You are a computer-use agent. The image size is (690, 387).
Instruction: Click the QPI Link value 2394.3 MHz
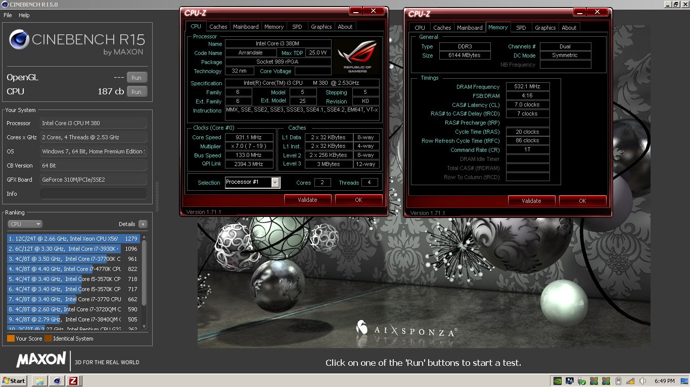pyautogui.click(x=249, y=164)
